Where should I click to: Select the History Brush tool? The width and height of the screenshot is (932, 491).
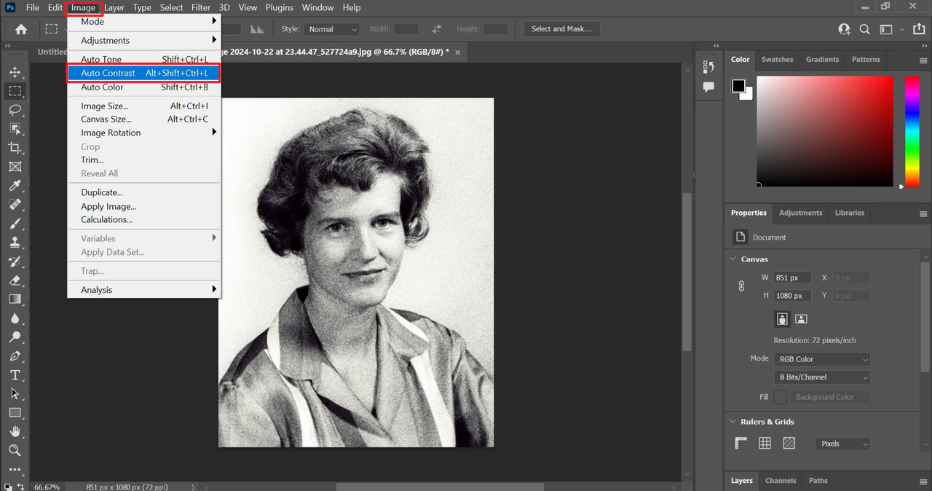click(x=15, y=262)
